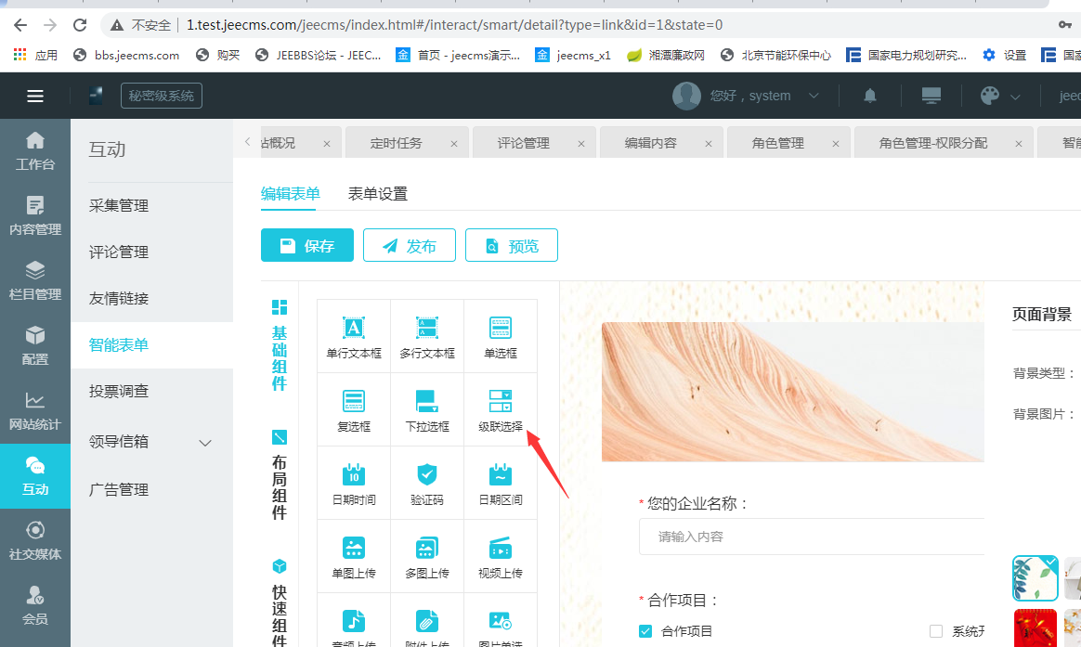Click the form header banner image
The image size is (1081, 647).
click(793, 392)
